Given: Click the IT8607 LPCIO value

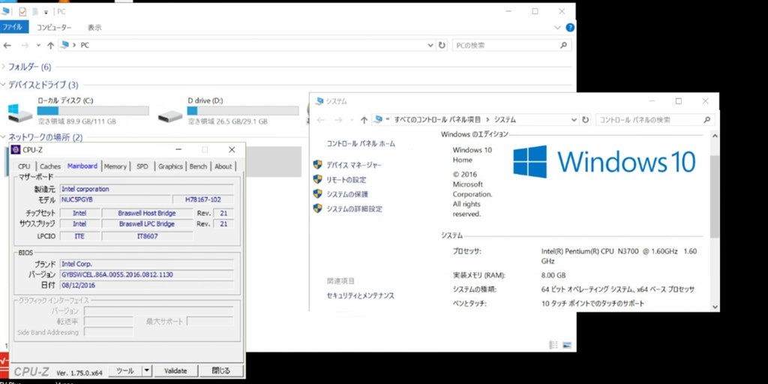Looking at the screenshot, I should pyautogui.click(x=148, y=236).
